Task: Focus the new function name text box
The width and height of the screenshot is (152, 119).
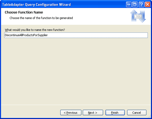Action: pos(76,35)
